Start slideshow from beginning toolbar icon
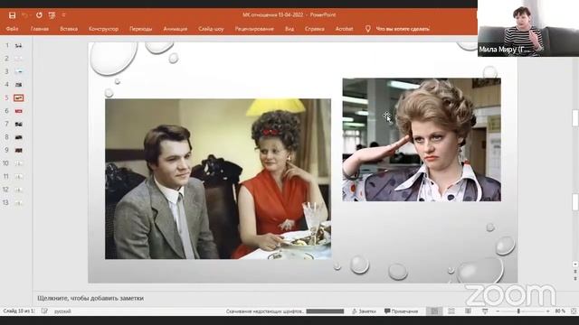 pyautogui.click(x=52, y=15)
